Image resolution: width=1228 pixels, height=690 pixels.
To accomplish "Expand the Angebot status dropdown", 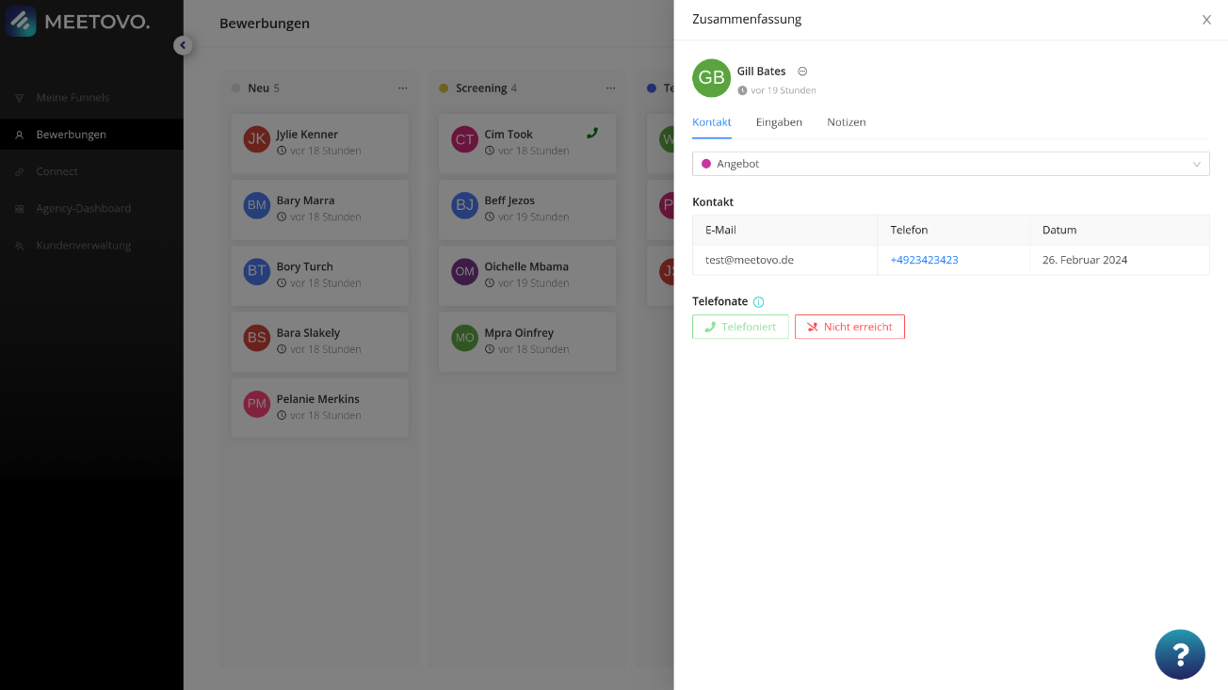I will point(950,164).
